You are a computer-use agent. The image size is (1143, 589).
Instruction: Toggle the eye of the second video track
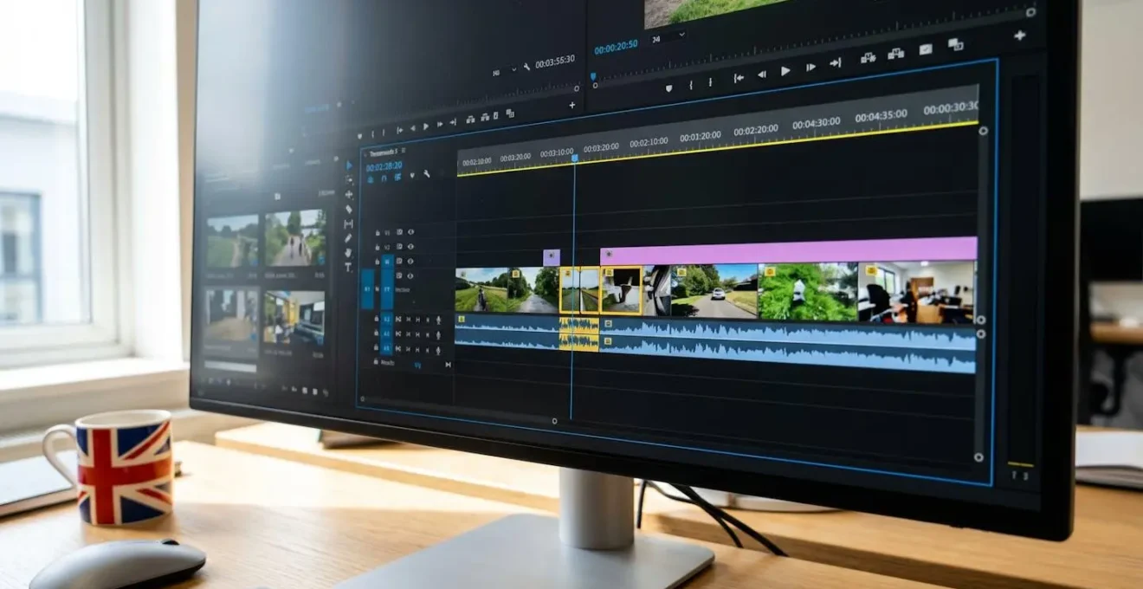(x=410, y=246)
